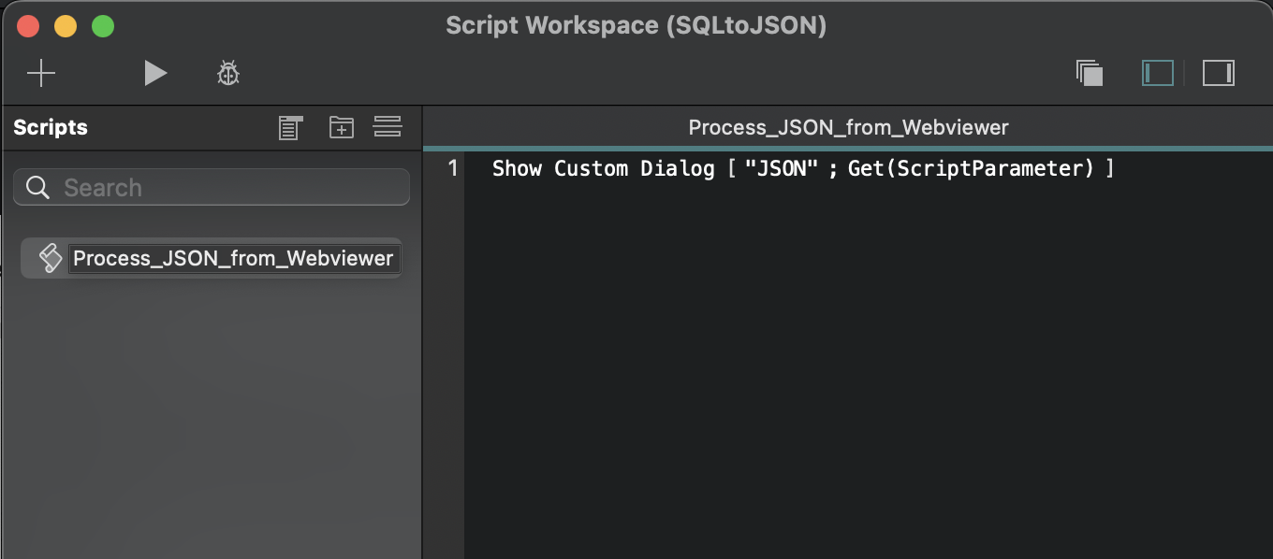Minimize the Script Workspace window

click(x=66, y=26)
